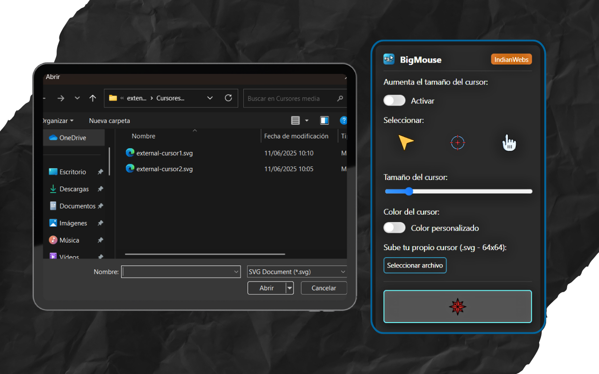Open the SVG Document (*.svg) file type dropdown
The image size is (599, 374).
tap(297, 272)
